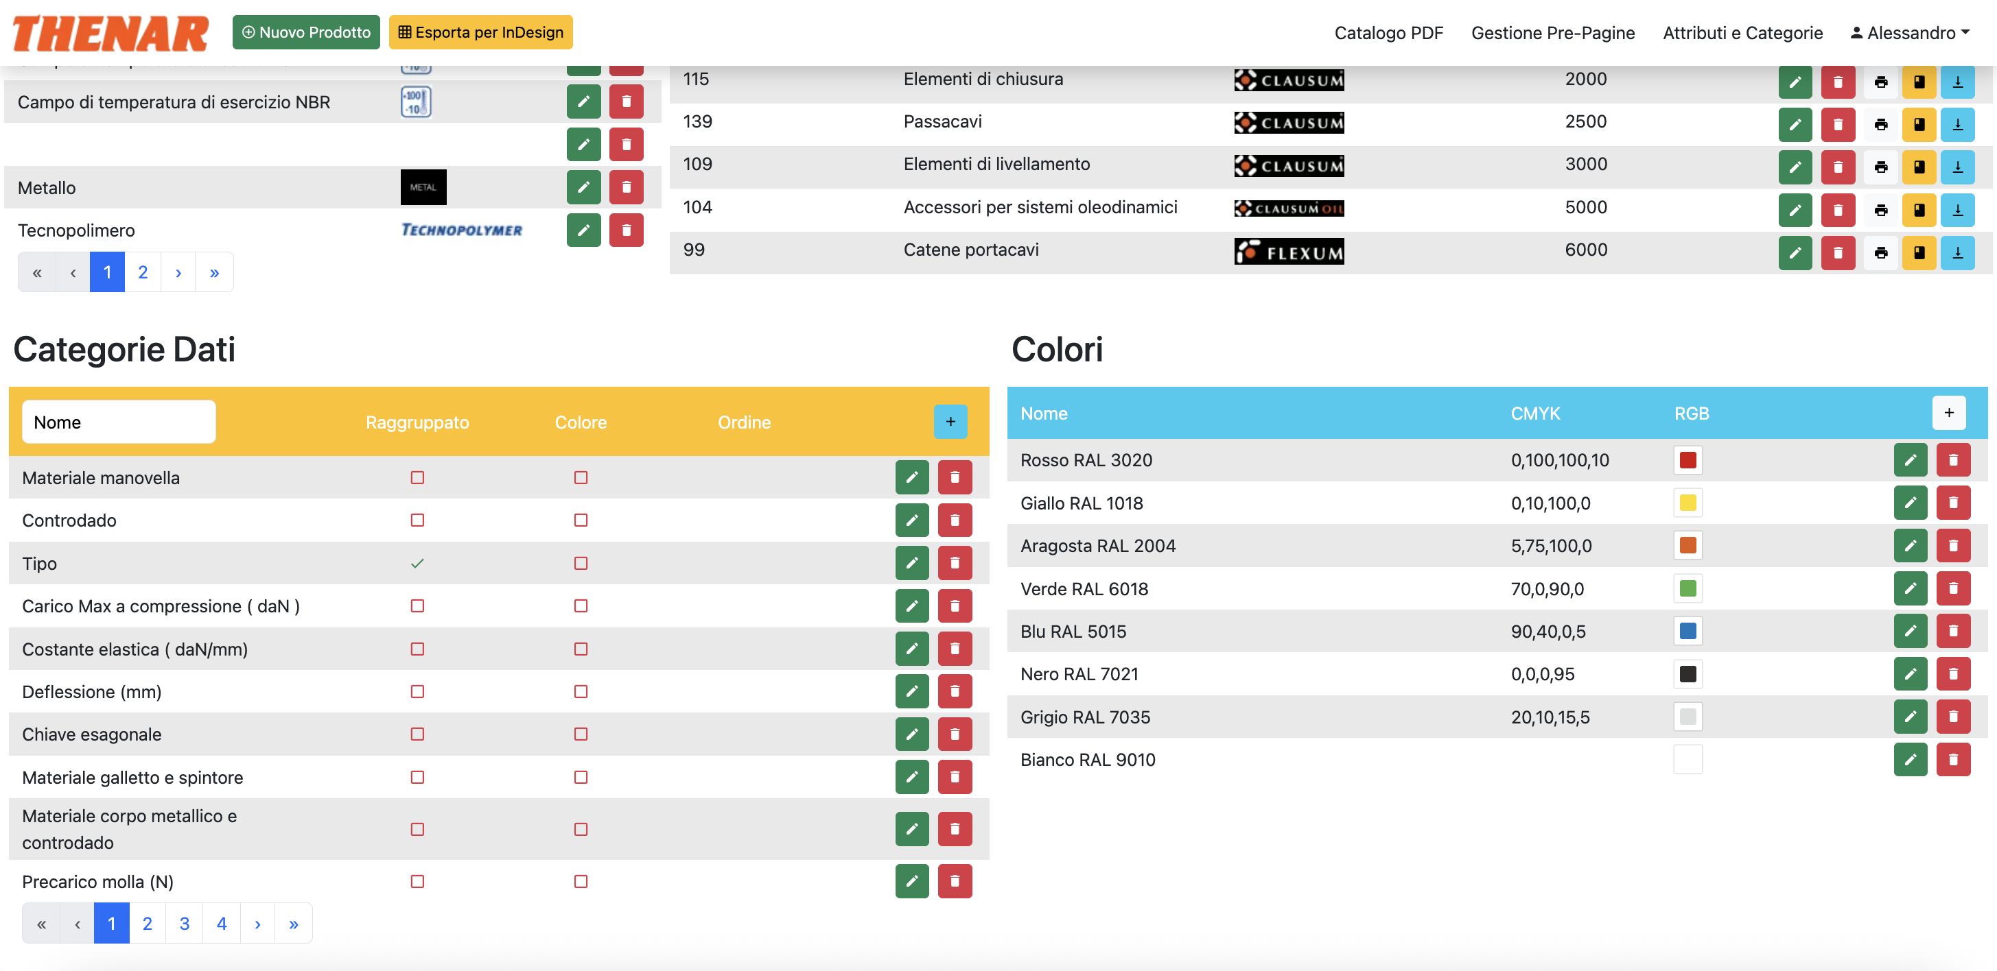This screenshot has height=971, width=1997.
Task: Edit the Metallo attribute
Action: (x=584, y=187)
